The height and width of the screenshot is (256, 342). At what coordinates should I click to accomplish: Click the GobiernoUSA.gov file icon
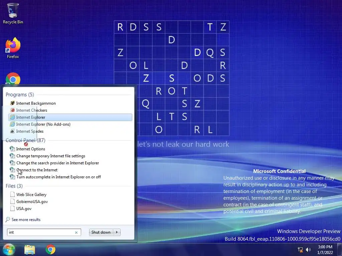tap(12, 201)
